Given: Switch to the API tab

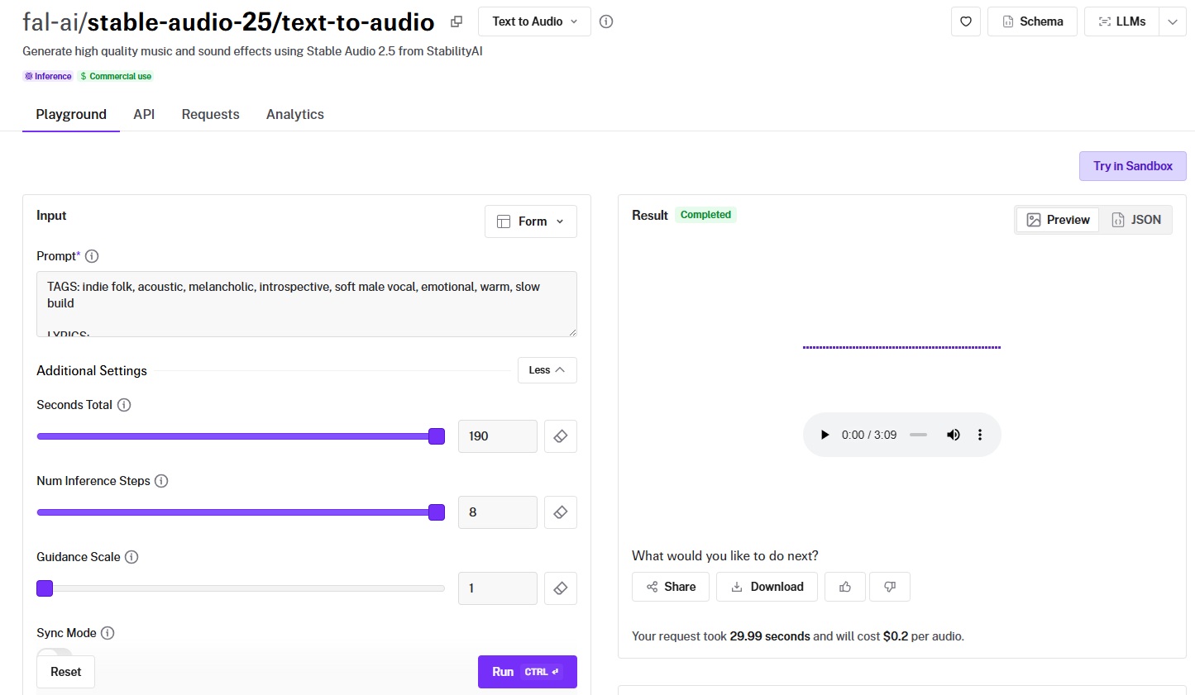Looking at the screenshot, I should pos(144,114).
